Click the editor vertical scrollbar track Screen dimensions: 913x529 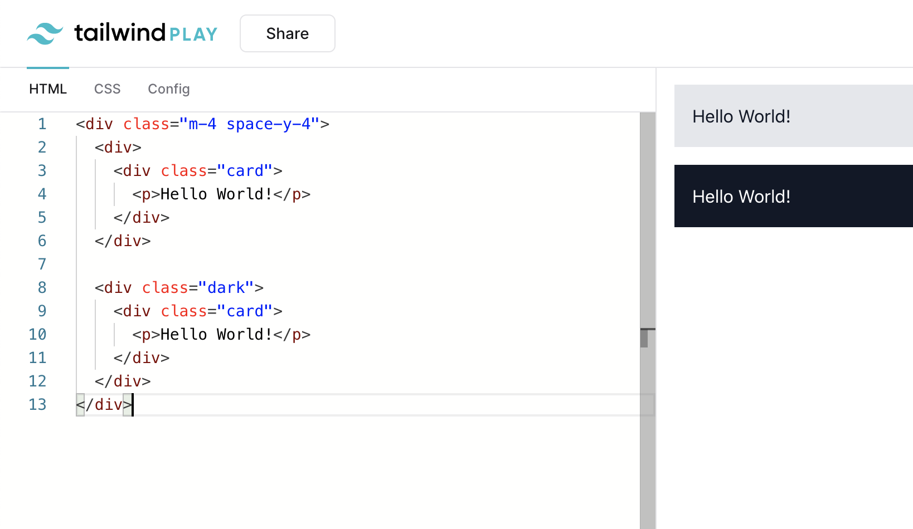648,321
